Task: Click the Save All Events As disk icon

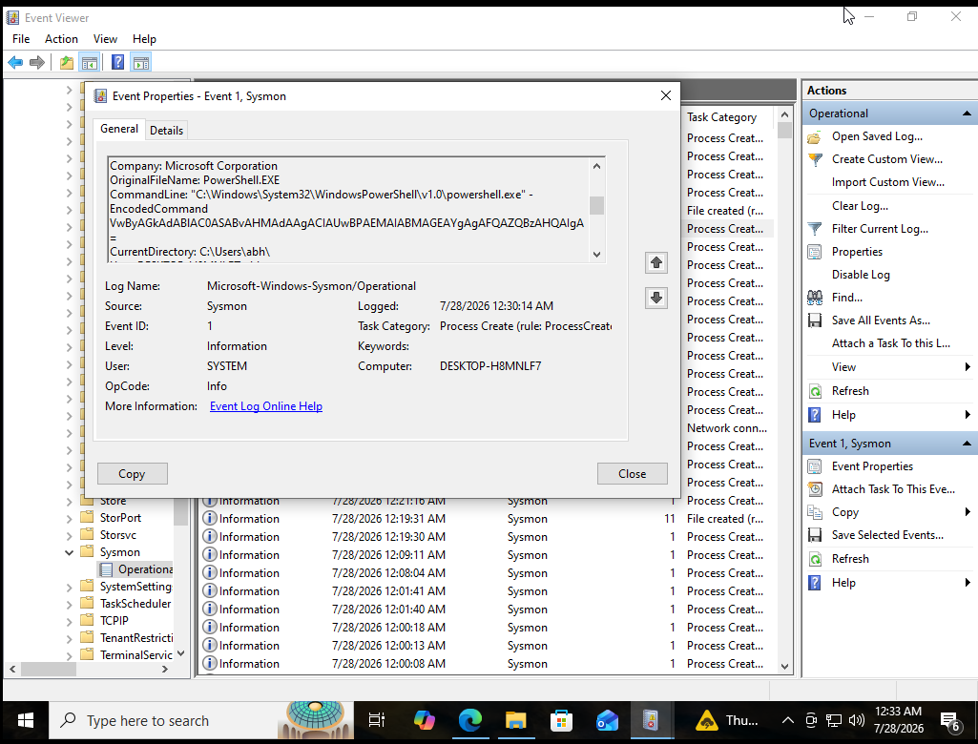Action: click(x=815, y=320)
